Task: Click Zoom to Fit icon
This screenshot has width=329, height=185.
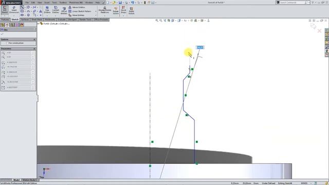Action: pos(157,21)
